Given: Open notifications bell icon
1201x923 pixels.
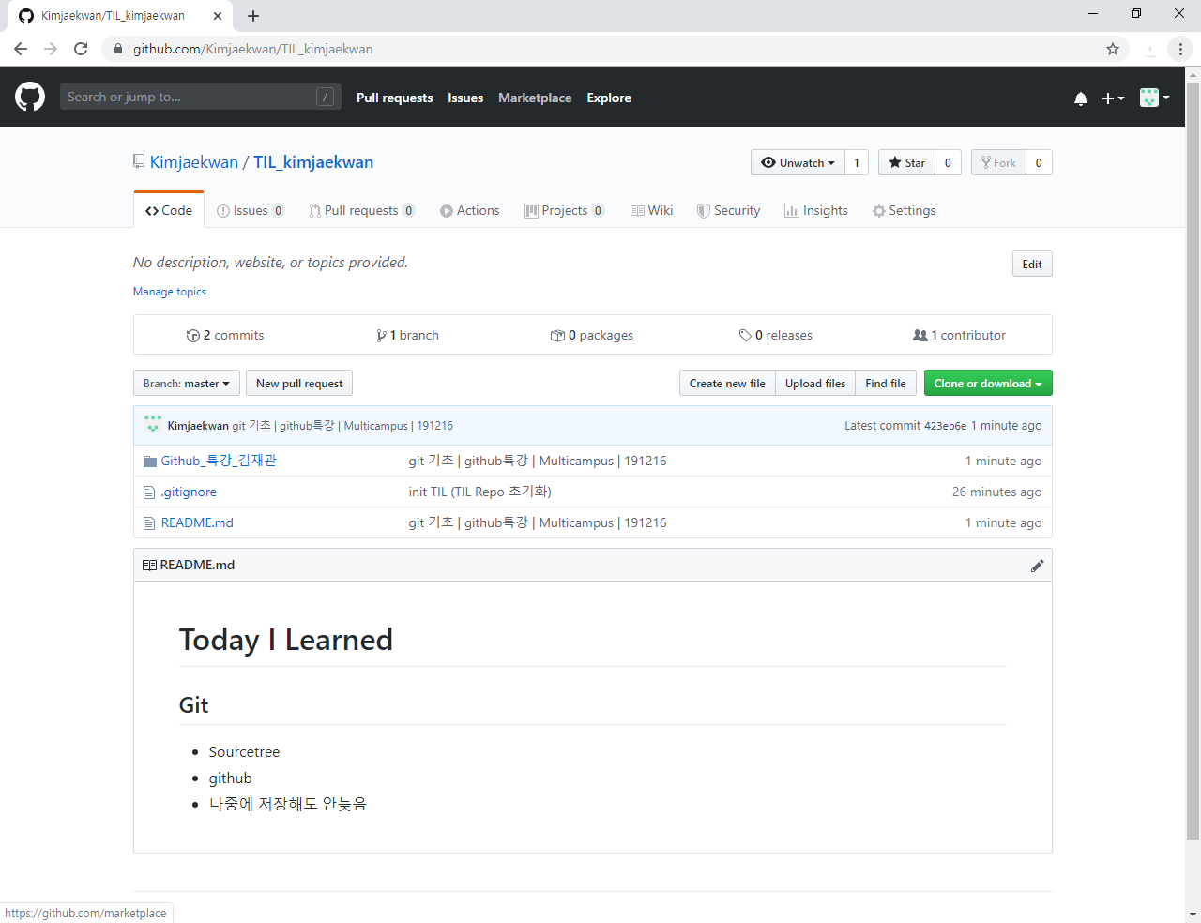Looking at the screenshot, I should (1081, 98).
